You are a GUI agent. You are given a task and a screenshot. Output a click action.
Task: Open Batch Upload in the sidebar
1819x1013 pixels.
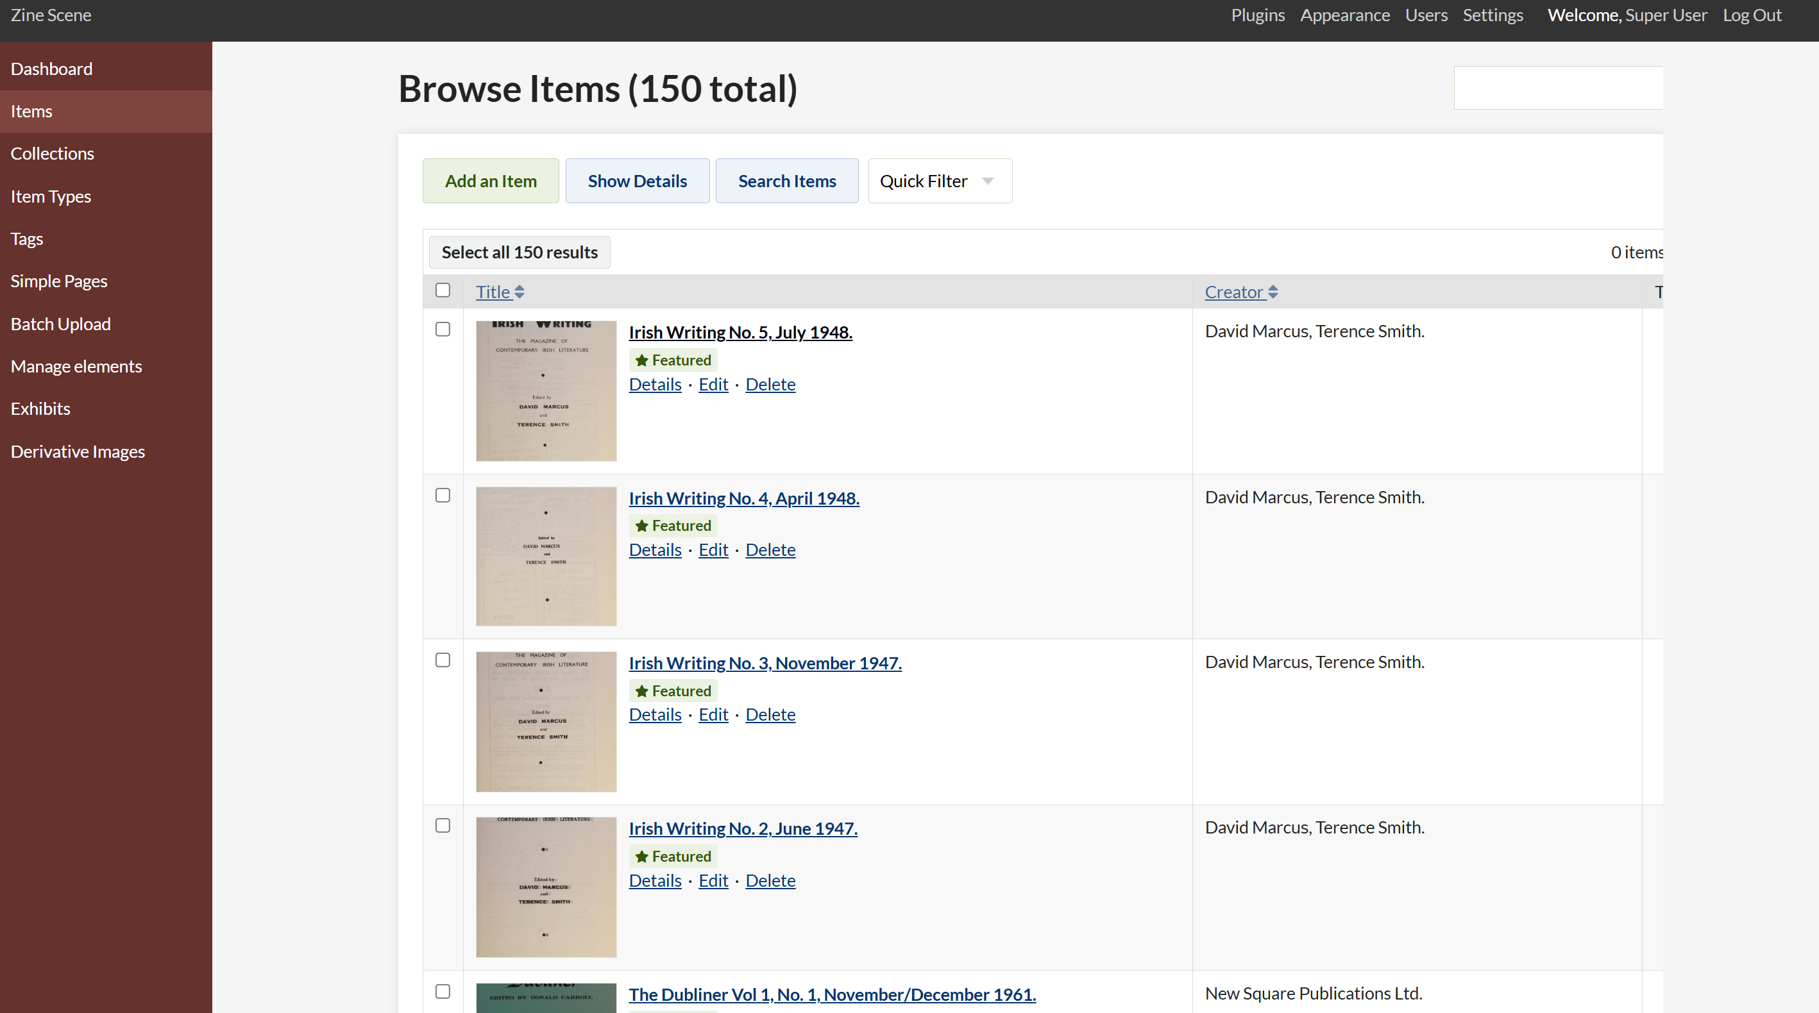pyautogui.click(x=106, y=324)
